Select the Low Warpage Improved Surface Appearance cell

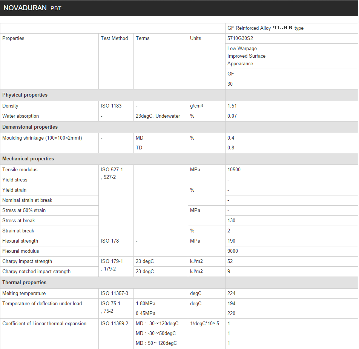pyautogui.click(x=291, y=56)
